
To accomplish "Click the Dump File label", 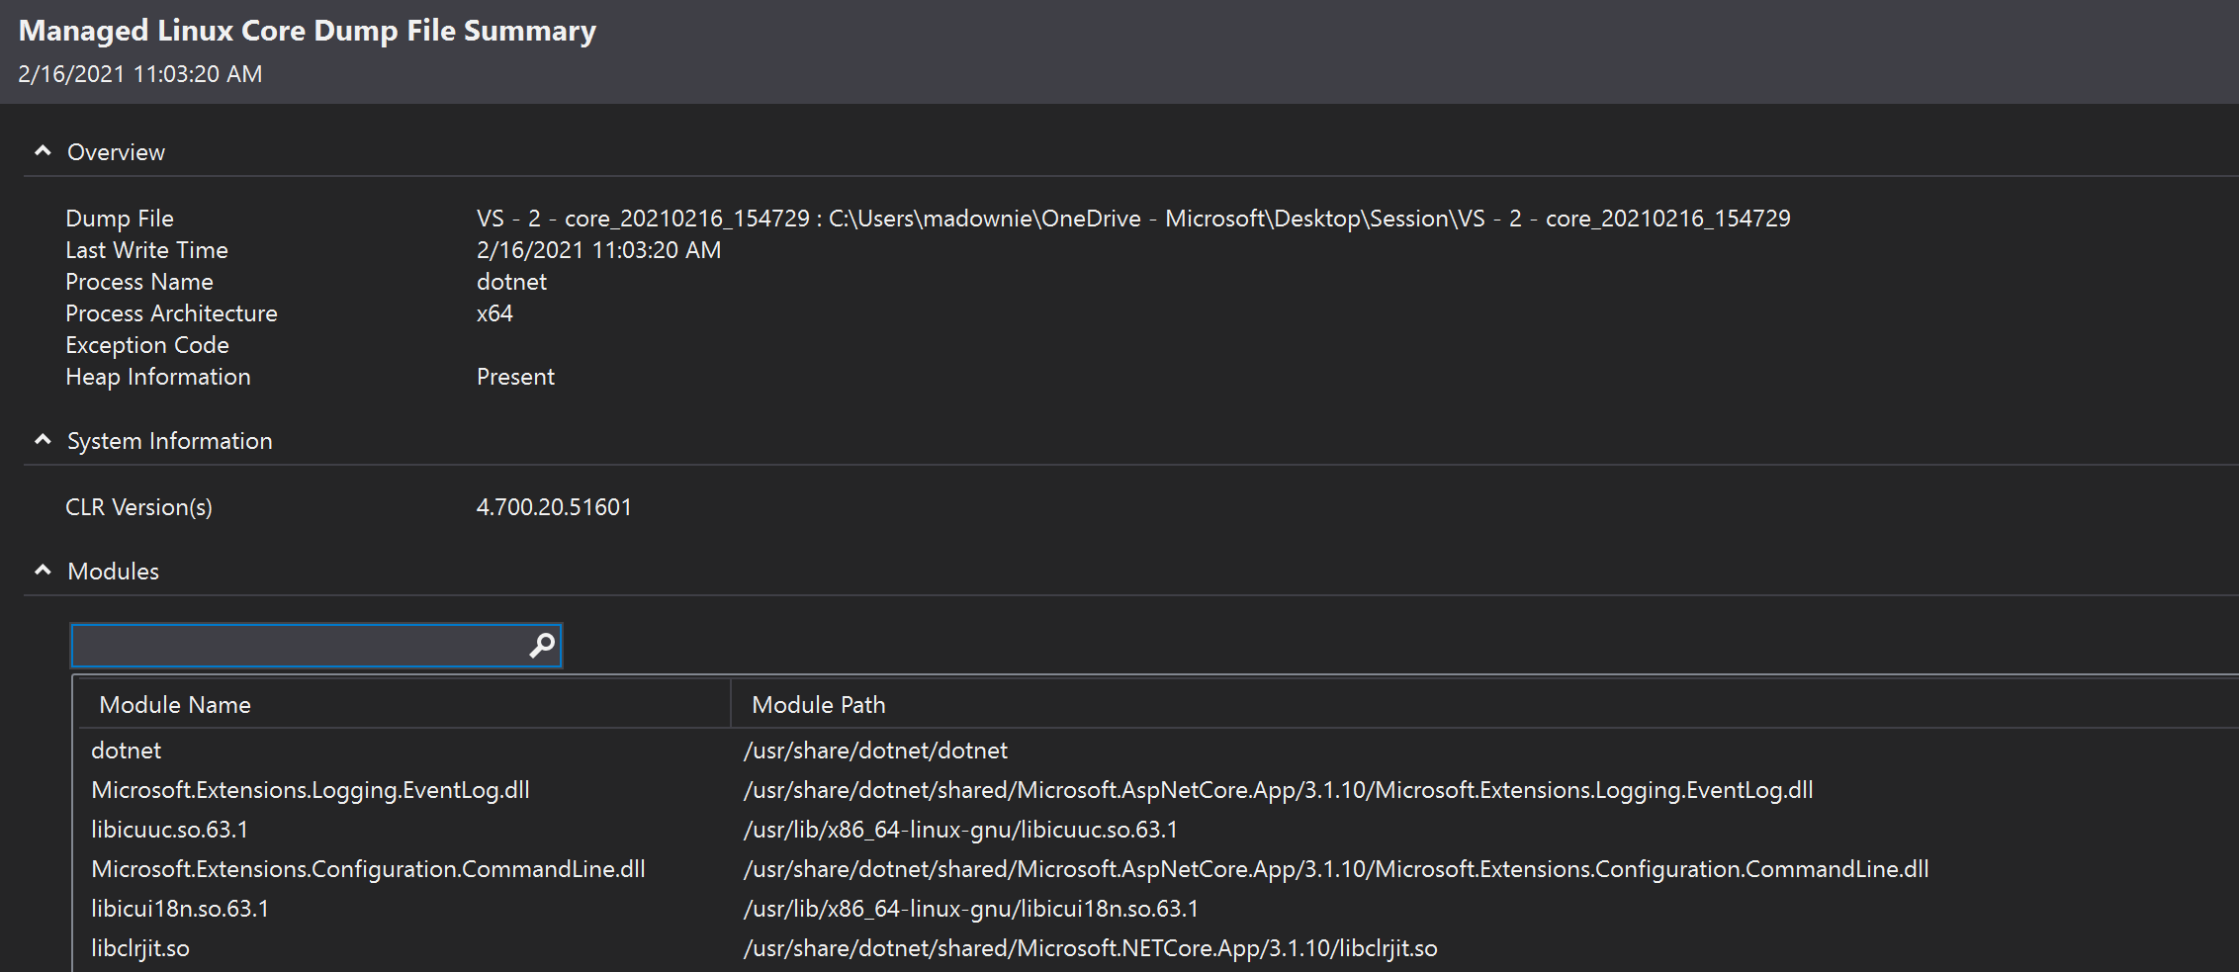I will [120, 219].
